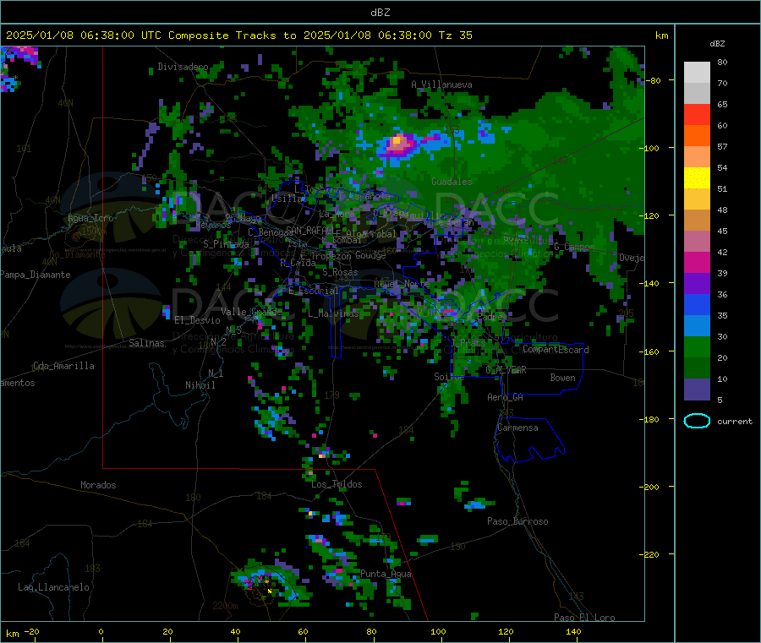
Task: Click the 100 tick on the horizontal axis
Action: pyautogui.click(x=438, y=631)
